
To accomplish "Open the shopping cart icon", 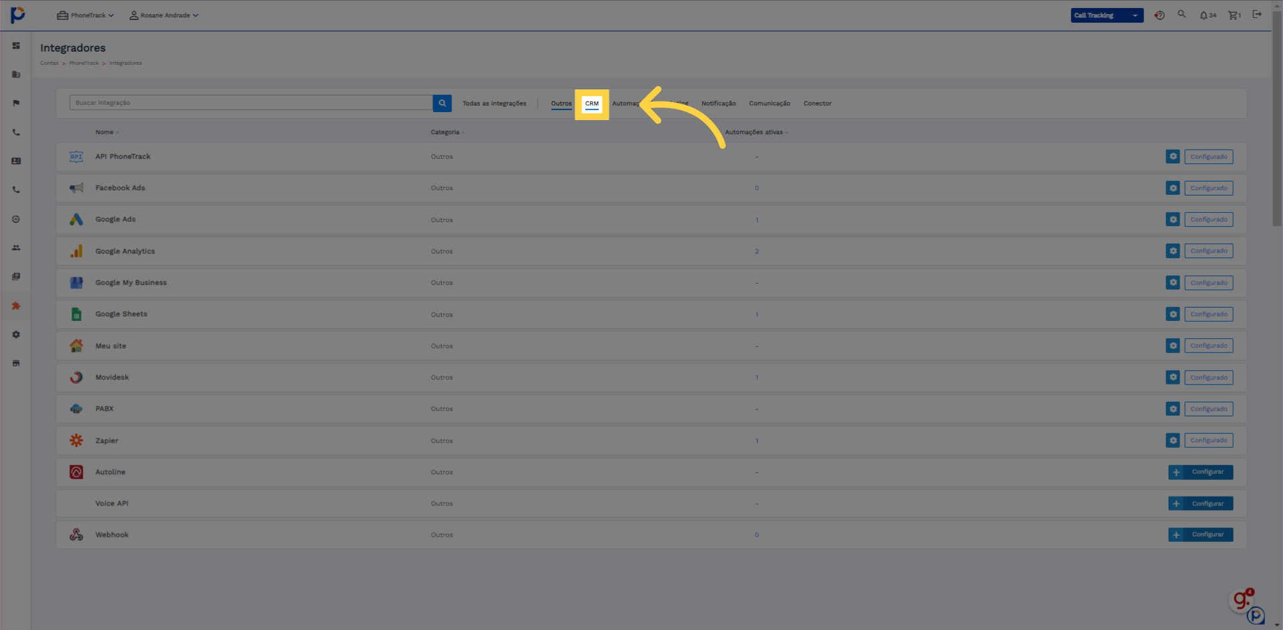I will tap(1234, 15).
